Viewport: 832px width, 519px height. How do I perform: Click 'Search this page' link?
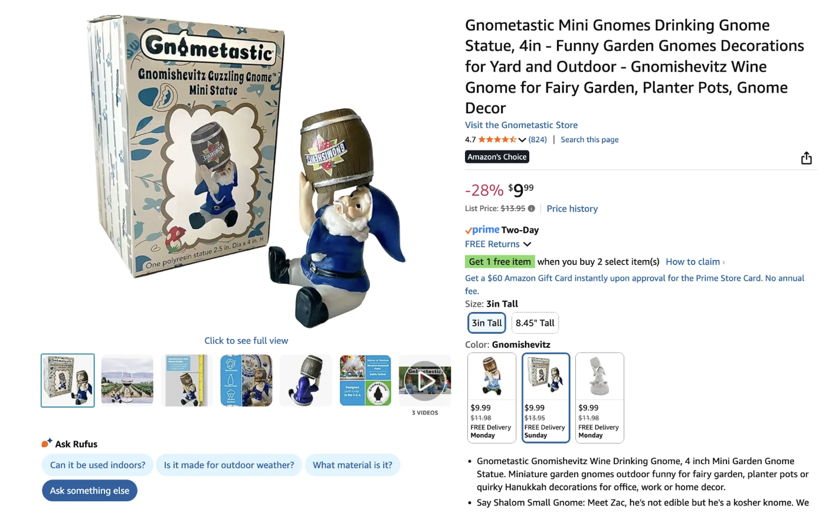point(589,140)
